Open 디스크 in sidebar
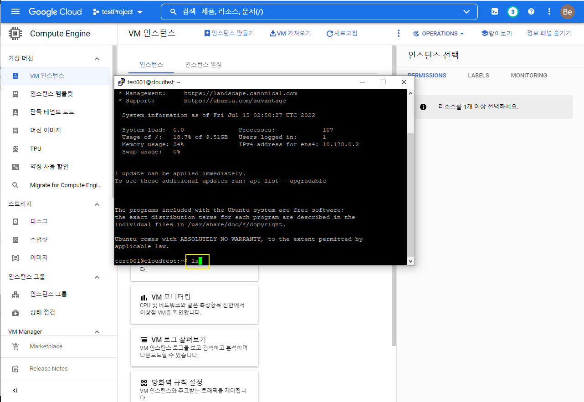 [55, 221]
